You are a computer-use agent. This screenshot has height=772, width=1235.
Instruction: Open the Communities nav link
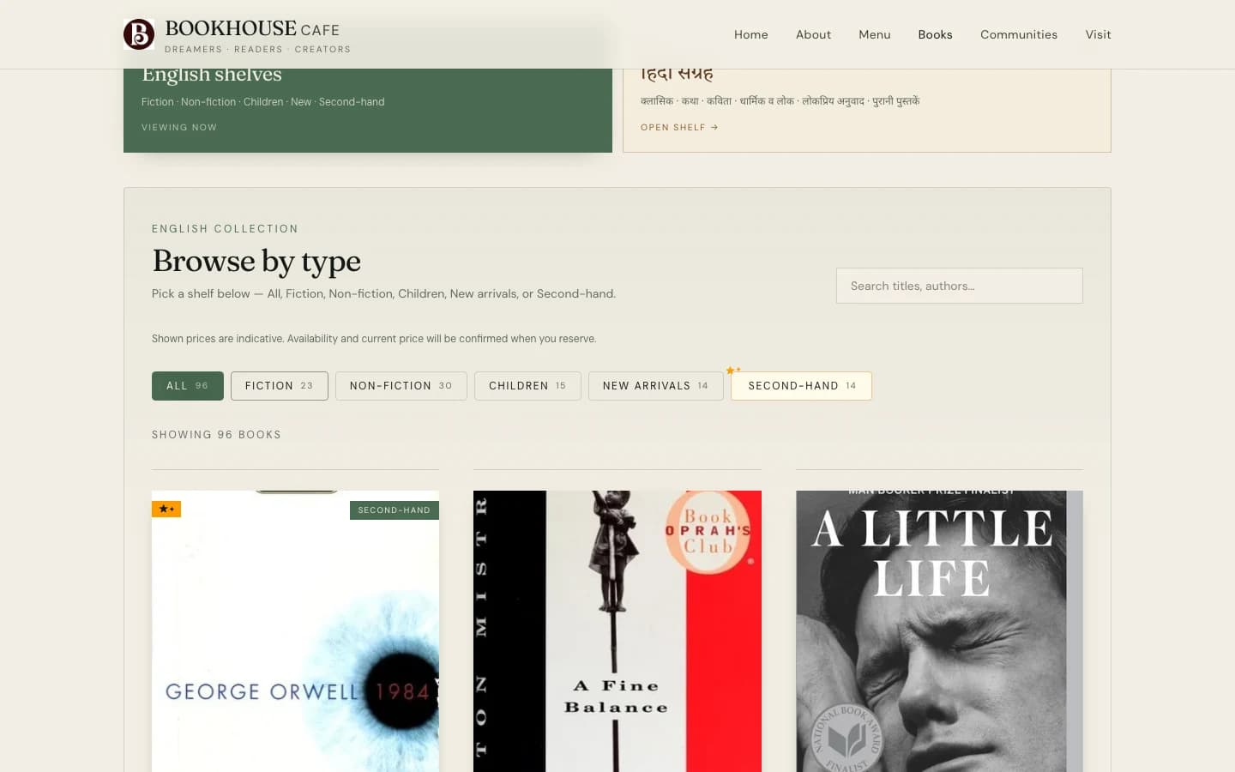[1018, 34]
